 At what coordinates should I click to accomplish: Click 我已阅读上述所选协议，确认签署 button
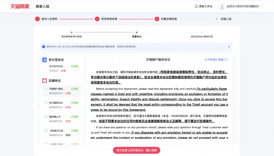tap(136, 150)
